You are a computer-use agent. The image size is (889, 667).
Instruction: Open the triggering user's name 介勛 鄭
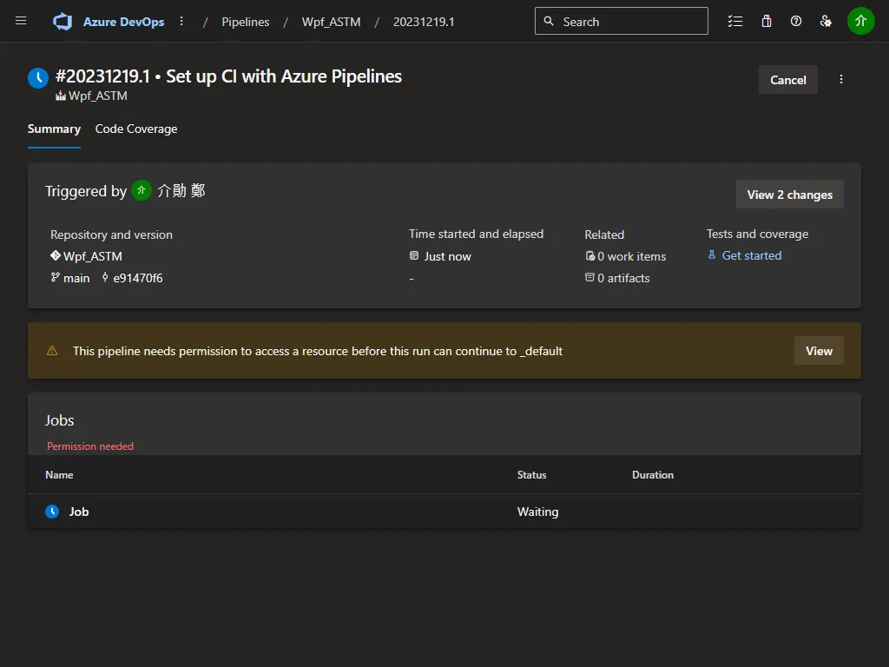pyautogui.click(x=181, y=190)
